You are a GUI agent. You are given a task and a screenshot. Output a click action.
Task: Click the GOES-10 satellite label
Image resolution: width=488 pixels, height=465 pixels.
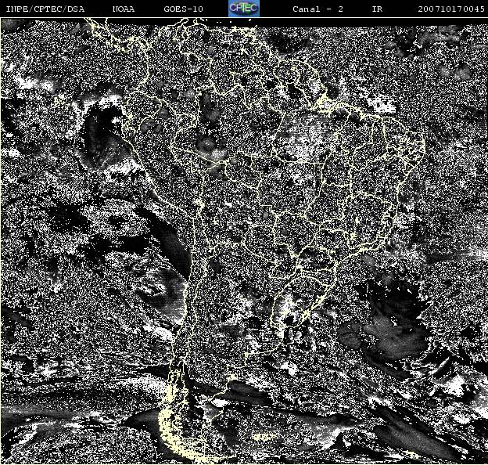[x=183, y=9]
